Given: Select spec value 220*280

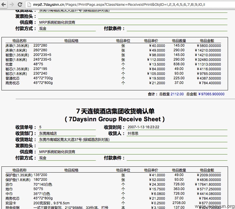Looking at the screenshot, I should click(x=40, y=45).
